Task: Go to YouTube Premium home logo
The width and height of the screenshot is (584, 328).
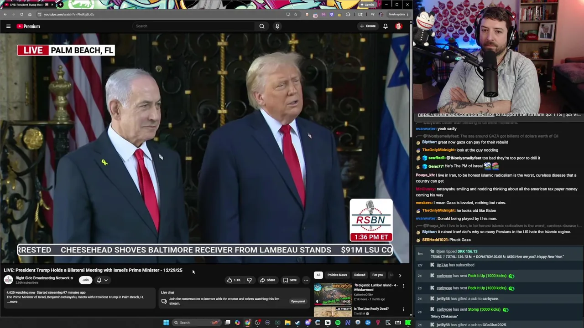Action: [28, 26]
